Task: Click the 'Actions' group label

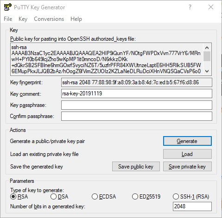Action: (x=18, y=130)
